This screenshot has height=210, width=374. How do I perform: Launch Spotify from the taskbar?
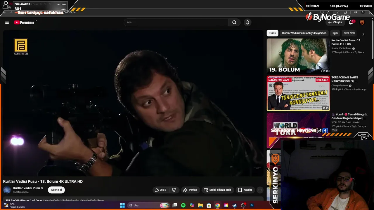pos(183,205)
